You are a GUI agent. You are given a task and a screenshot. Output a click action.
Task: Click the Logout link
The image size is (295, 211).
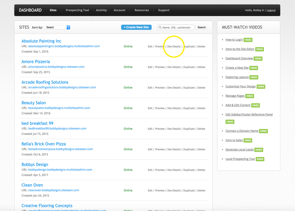[271, 10]
